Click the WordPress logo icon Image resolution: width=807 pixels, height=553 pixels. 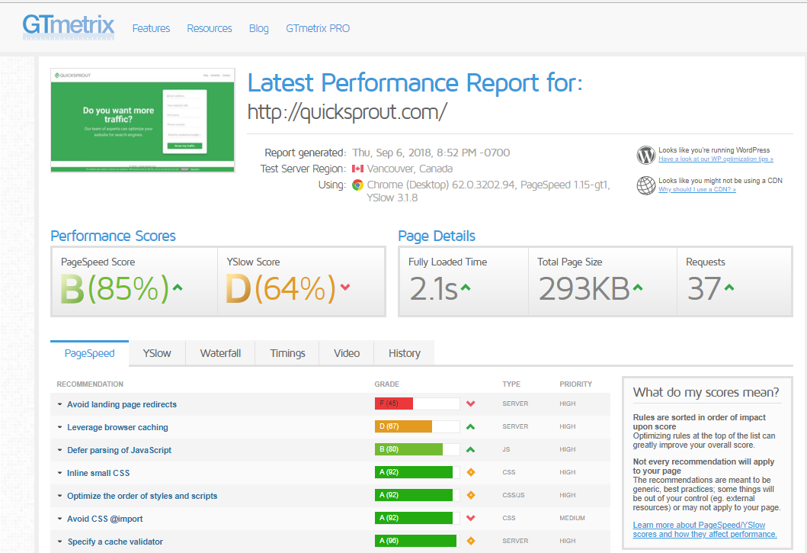point(646,155)
